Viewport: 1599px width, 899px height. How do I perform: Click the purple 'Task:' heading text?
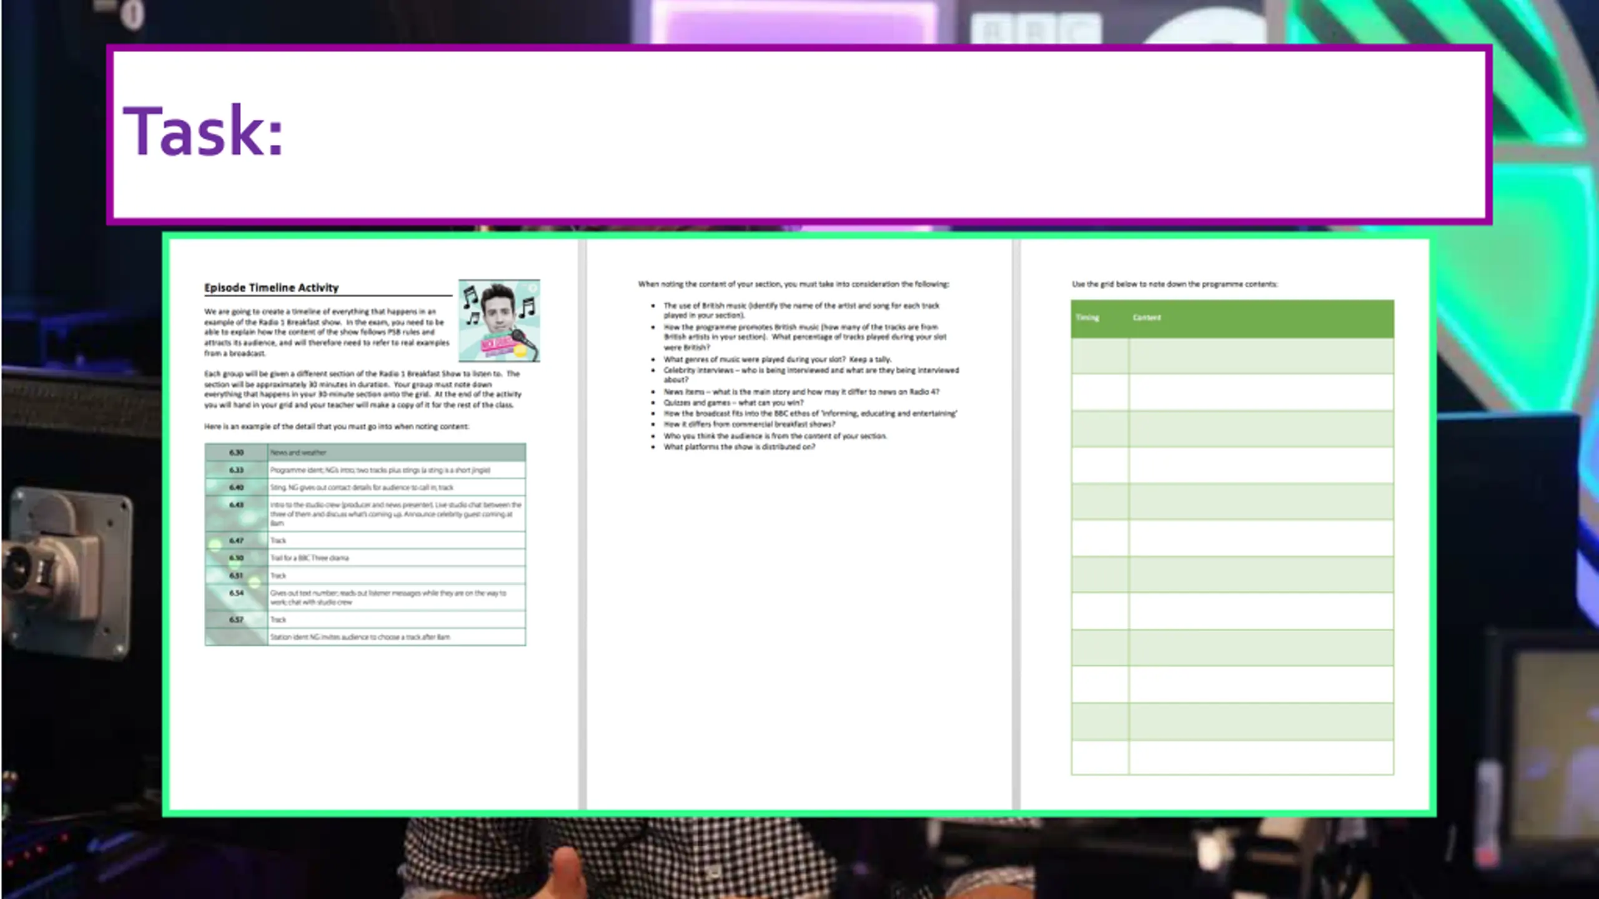click(203, 131)
